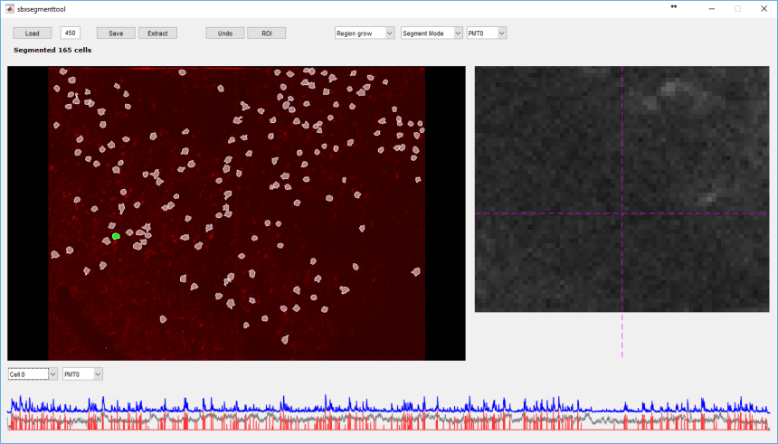Open the top toolbar PMT0 dropdown
Screen dimensions: 778x444
tap(486, 33)
